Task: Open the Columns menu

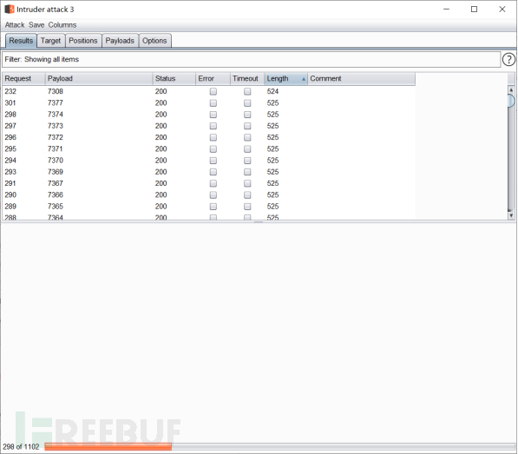Action: pyautogui.click(x=62, y=25)
